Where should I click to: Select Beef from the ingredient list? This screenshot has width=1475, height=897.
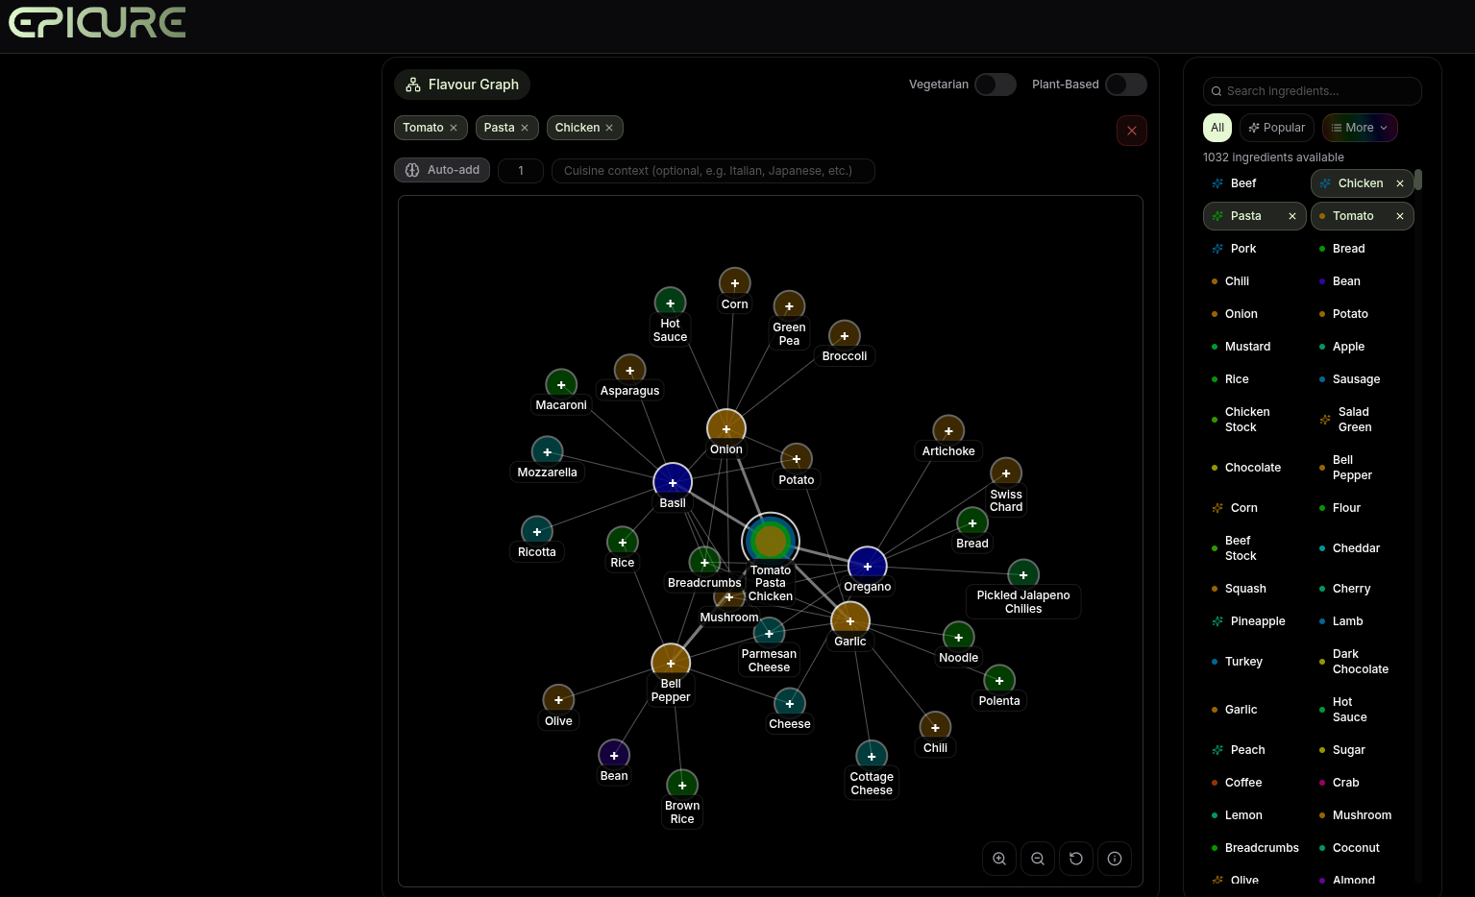[1242, 183]
